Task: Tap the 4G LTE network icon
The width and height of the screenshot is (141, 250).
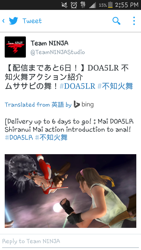Action: [83, 5]
